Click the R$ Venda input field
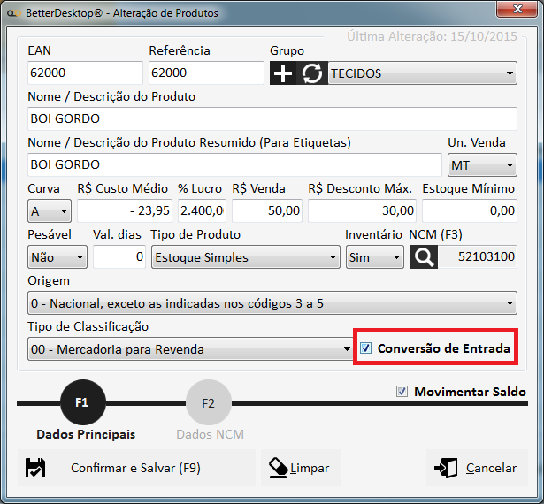 pyautogui.click(x=267, y=211)
